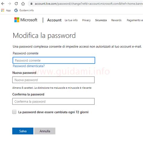
Task: Focus the Nuova password field
Action: [x=53, y=80]
